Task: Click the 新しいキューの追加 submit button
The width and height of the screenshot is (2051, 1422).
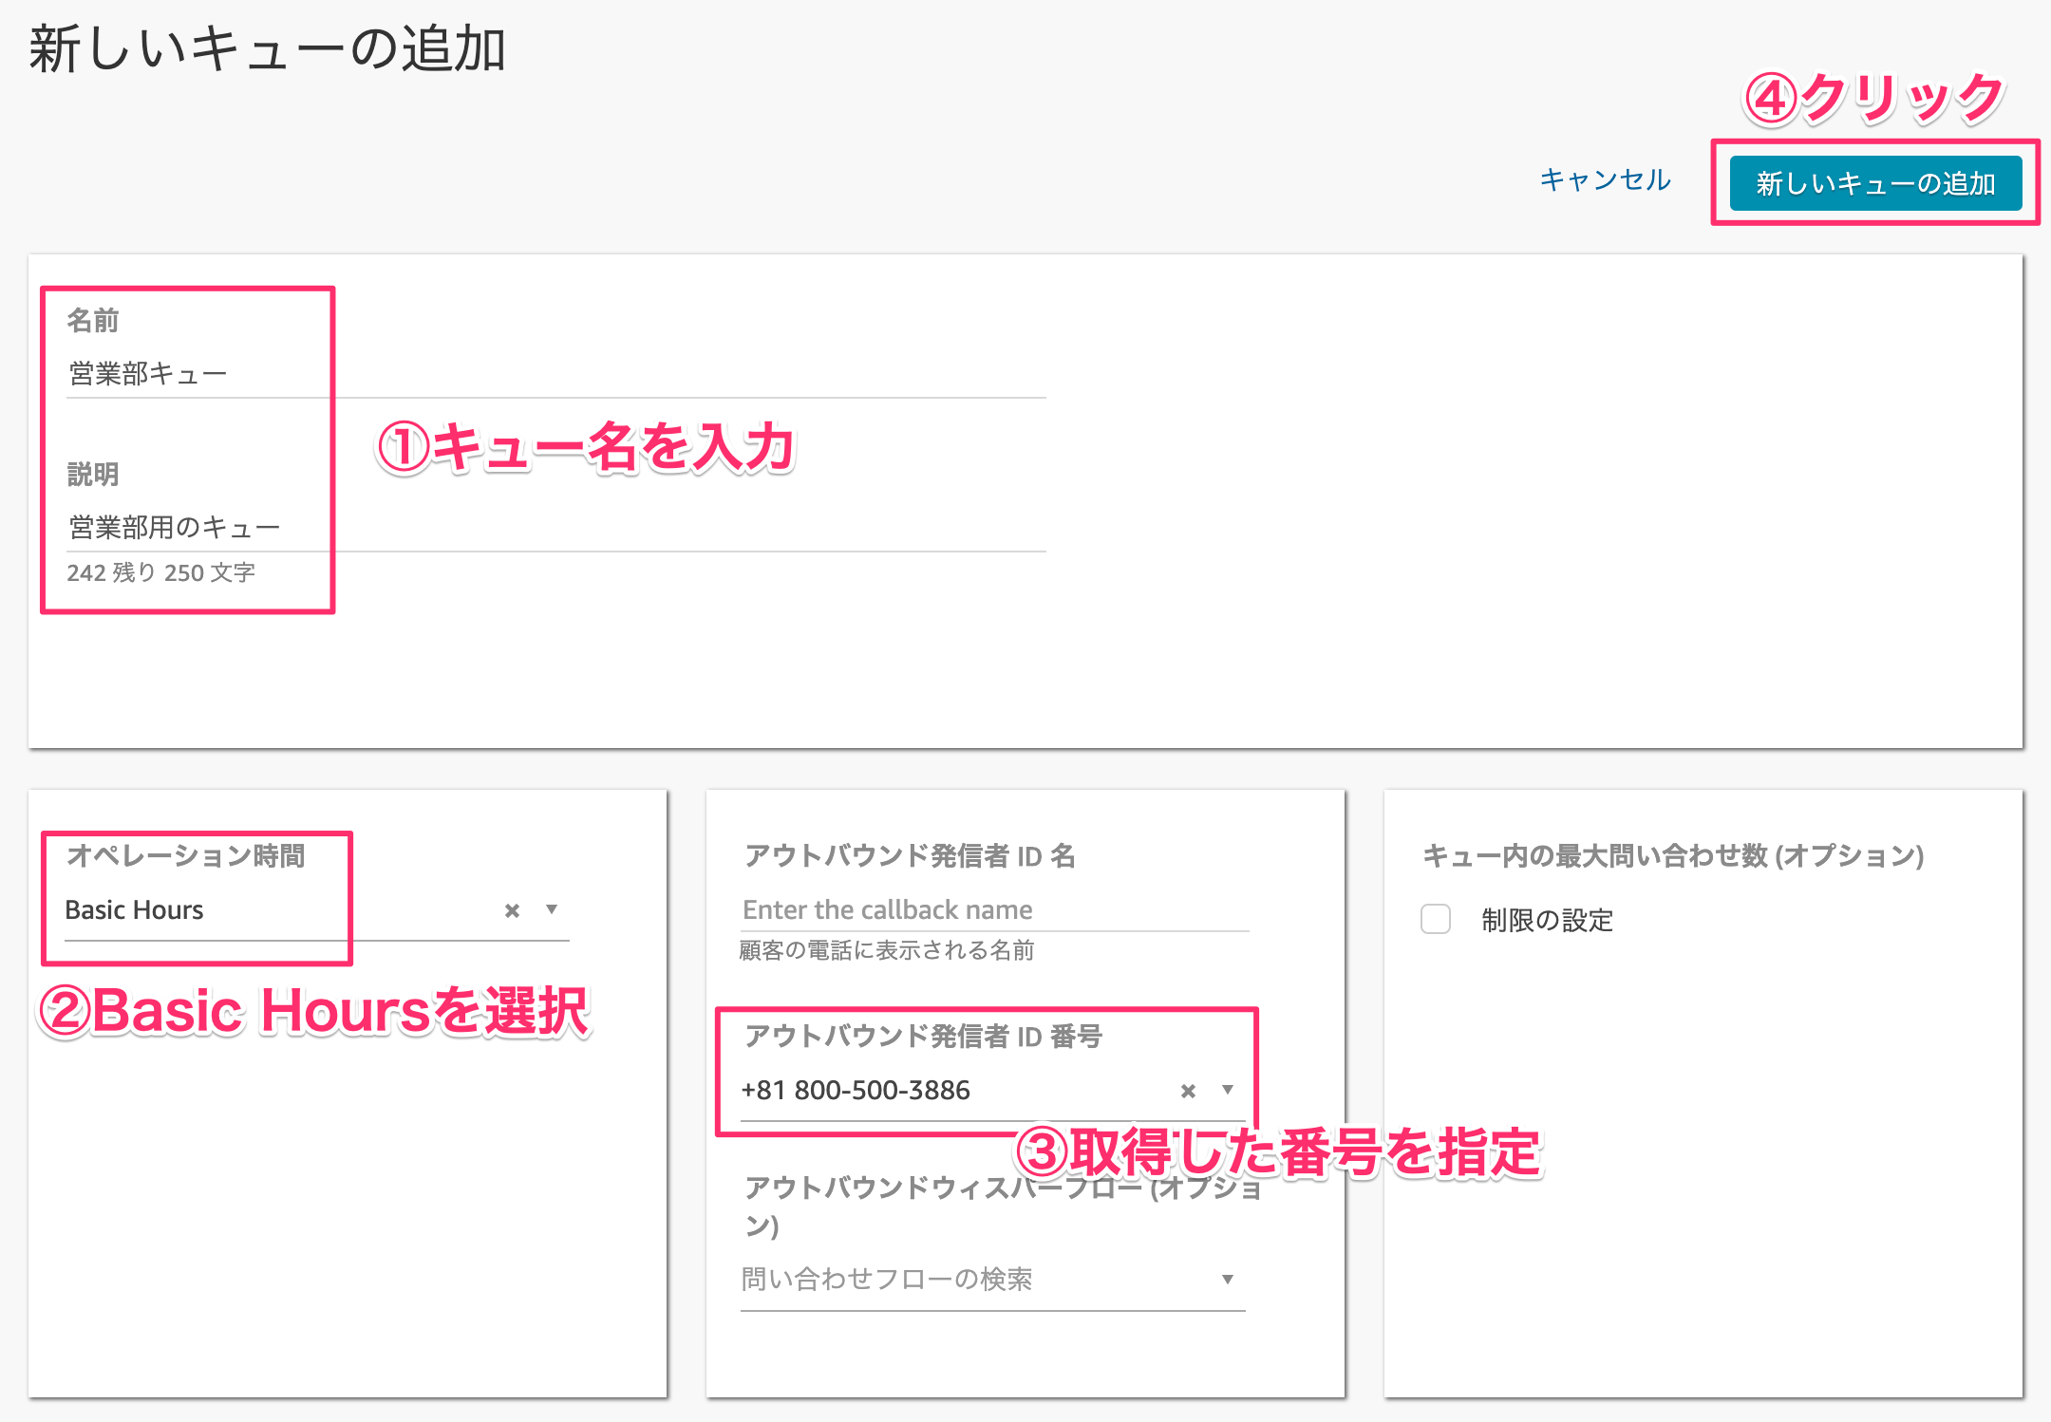Action: coord(1875,183)
